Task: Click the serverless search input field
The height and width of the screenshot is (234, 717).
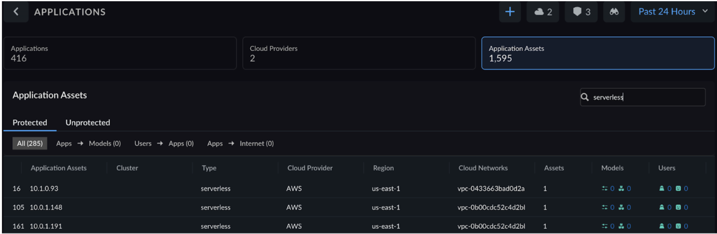Action: (646, 97)
